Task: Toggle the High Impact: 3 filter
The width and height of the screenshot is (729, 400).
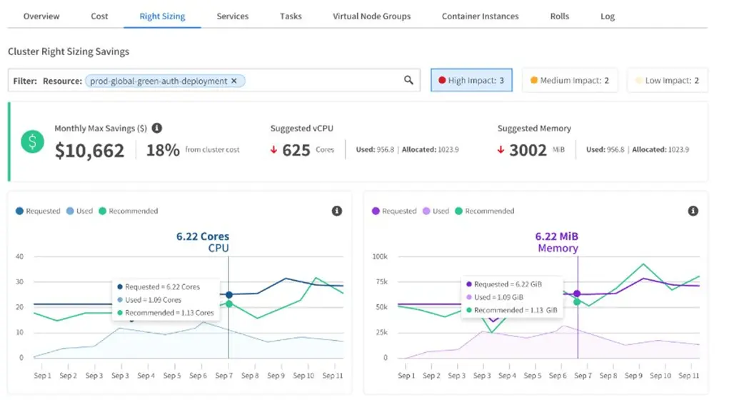Action: click(471, 80)
